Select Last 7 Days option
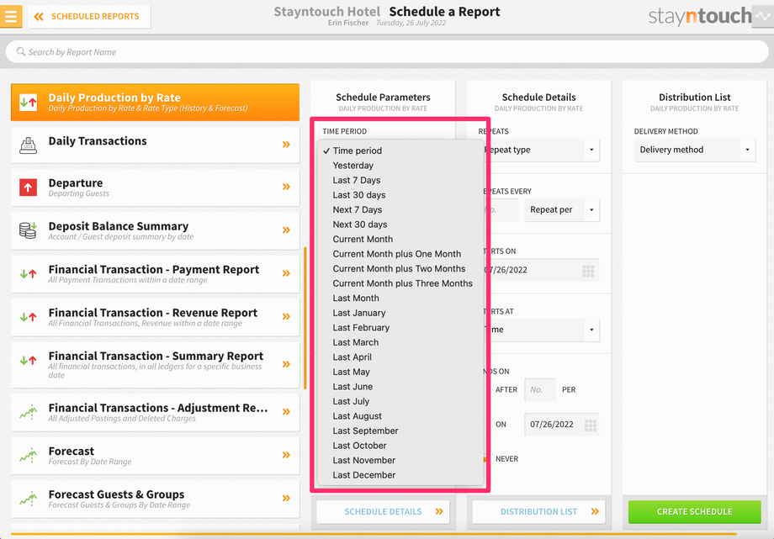The height and width of the screenshot is (539, 774). 400,180
